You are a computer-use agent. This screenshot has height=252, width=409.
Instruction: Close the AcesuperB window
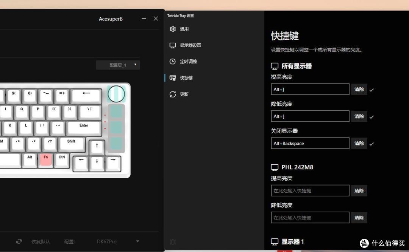click(156, 19)
